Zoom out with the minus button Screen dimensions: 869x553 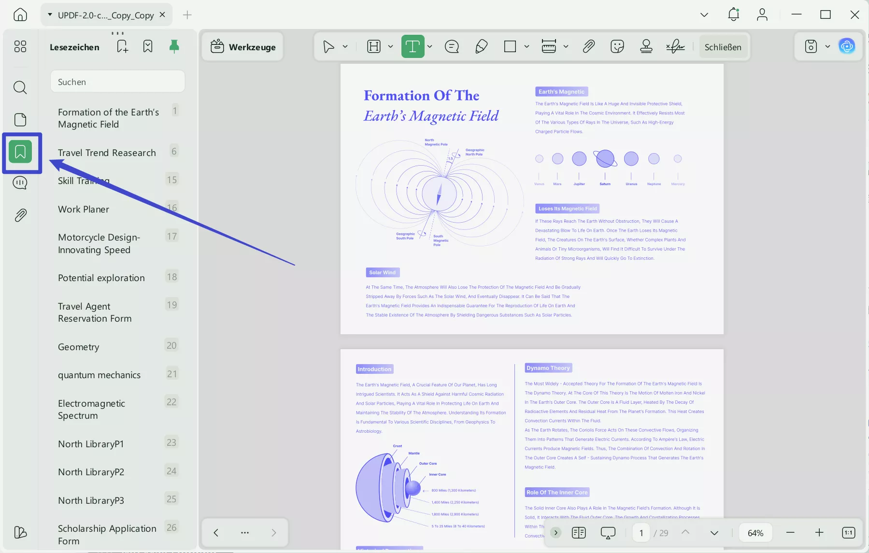coord(790,533)
